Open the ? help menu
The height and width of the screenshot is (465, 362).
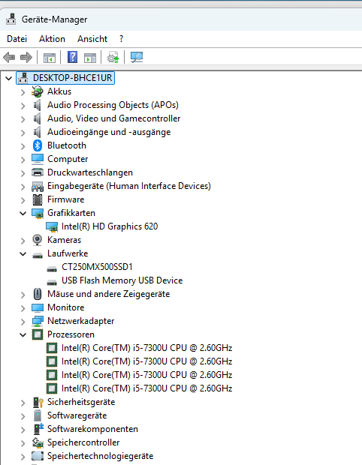click(121, 39)
